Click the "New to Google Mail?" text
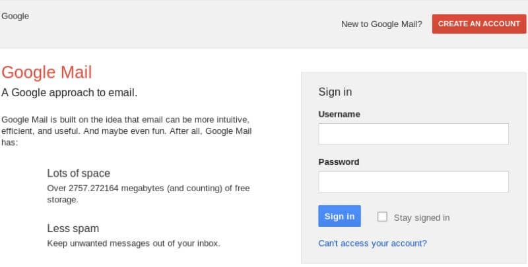The height and width of the screenshot is (267, 528). pos(381,24)
